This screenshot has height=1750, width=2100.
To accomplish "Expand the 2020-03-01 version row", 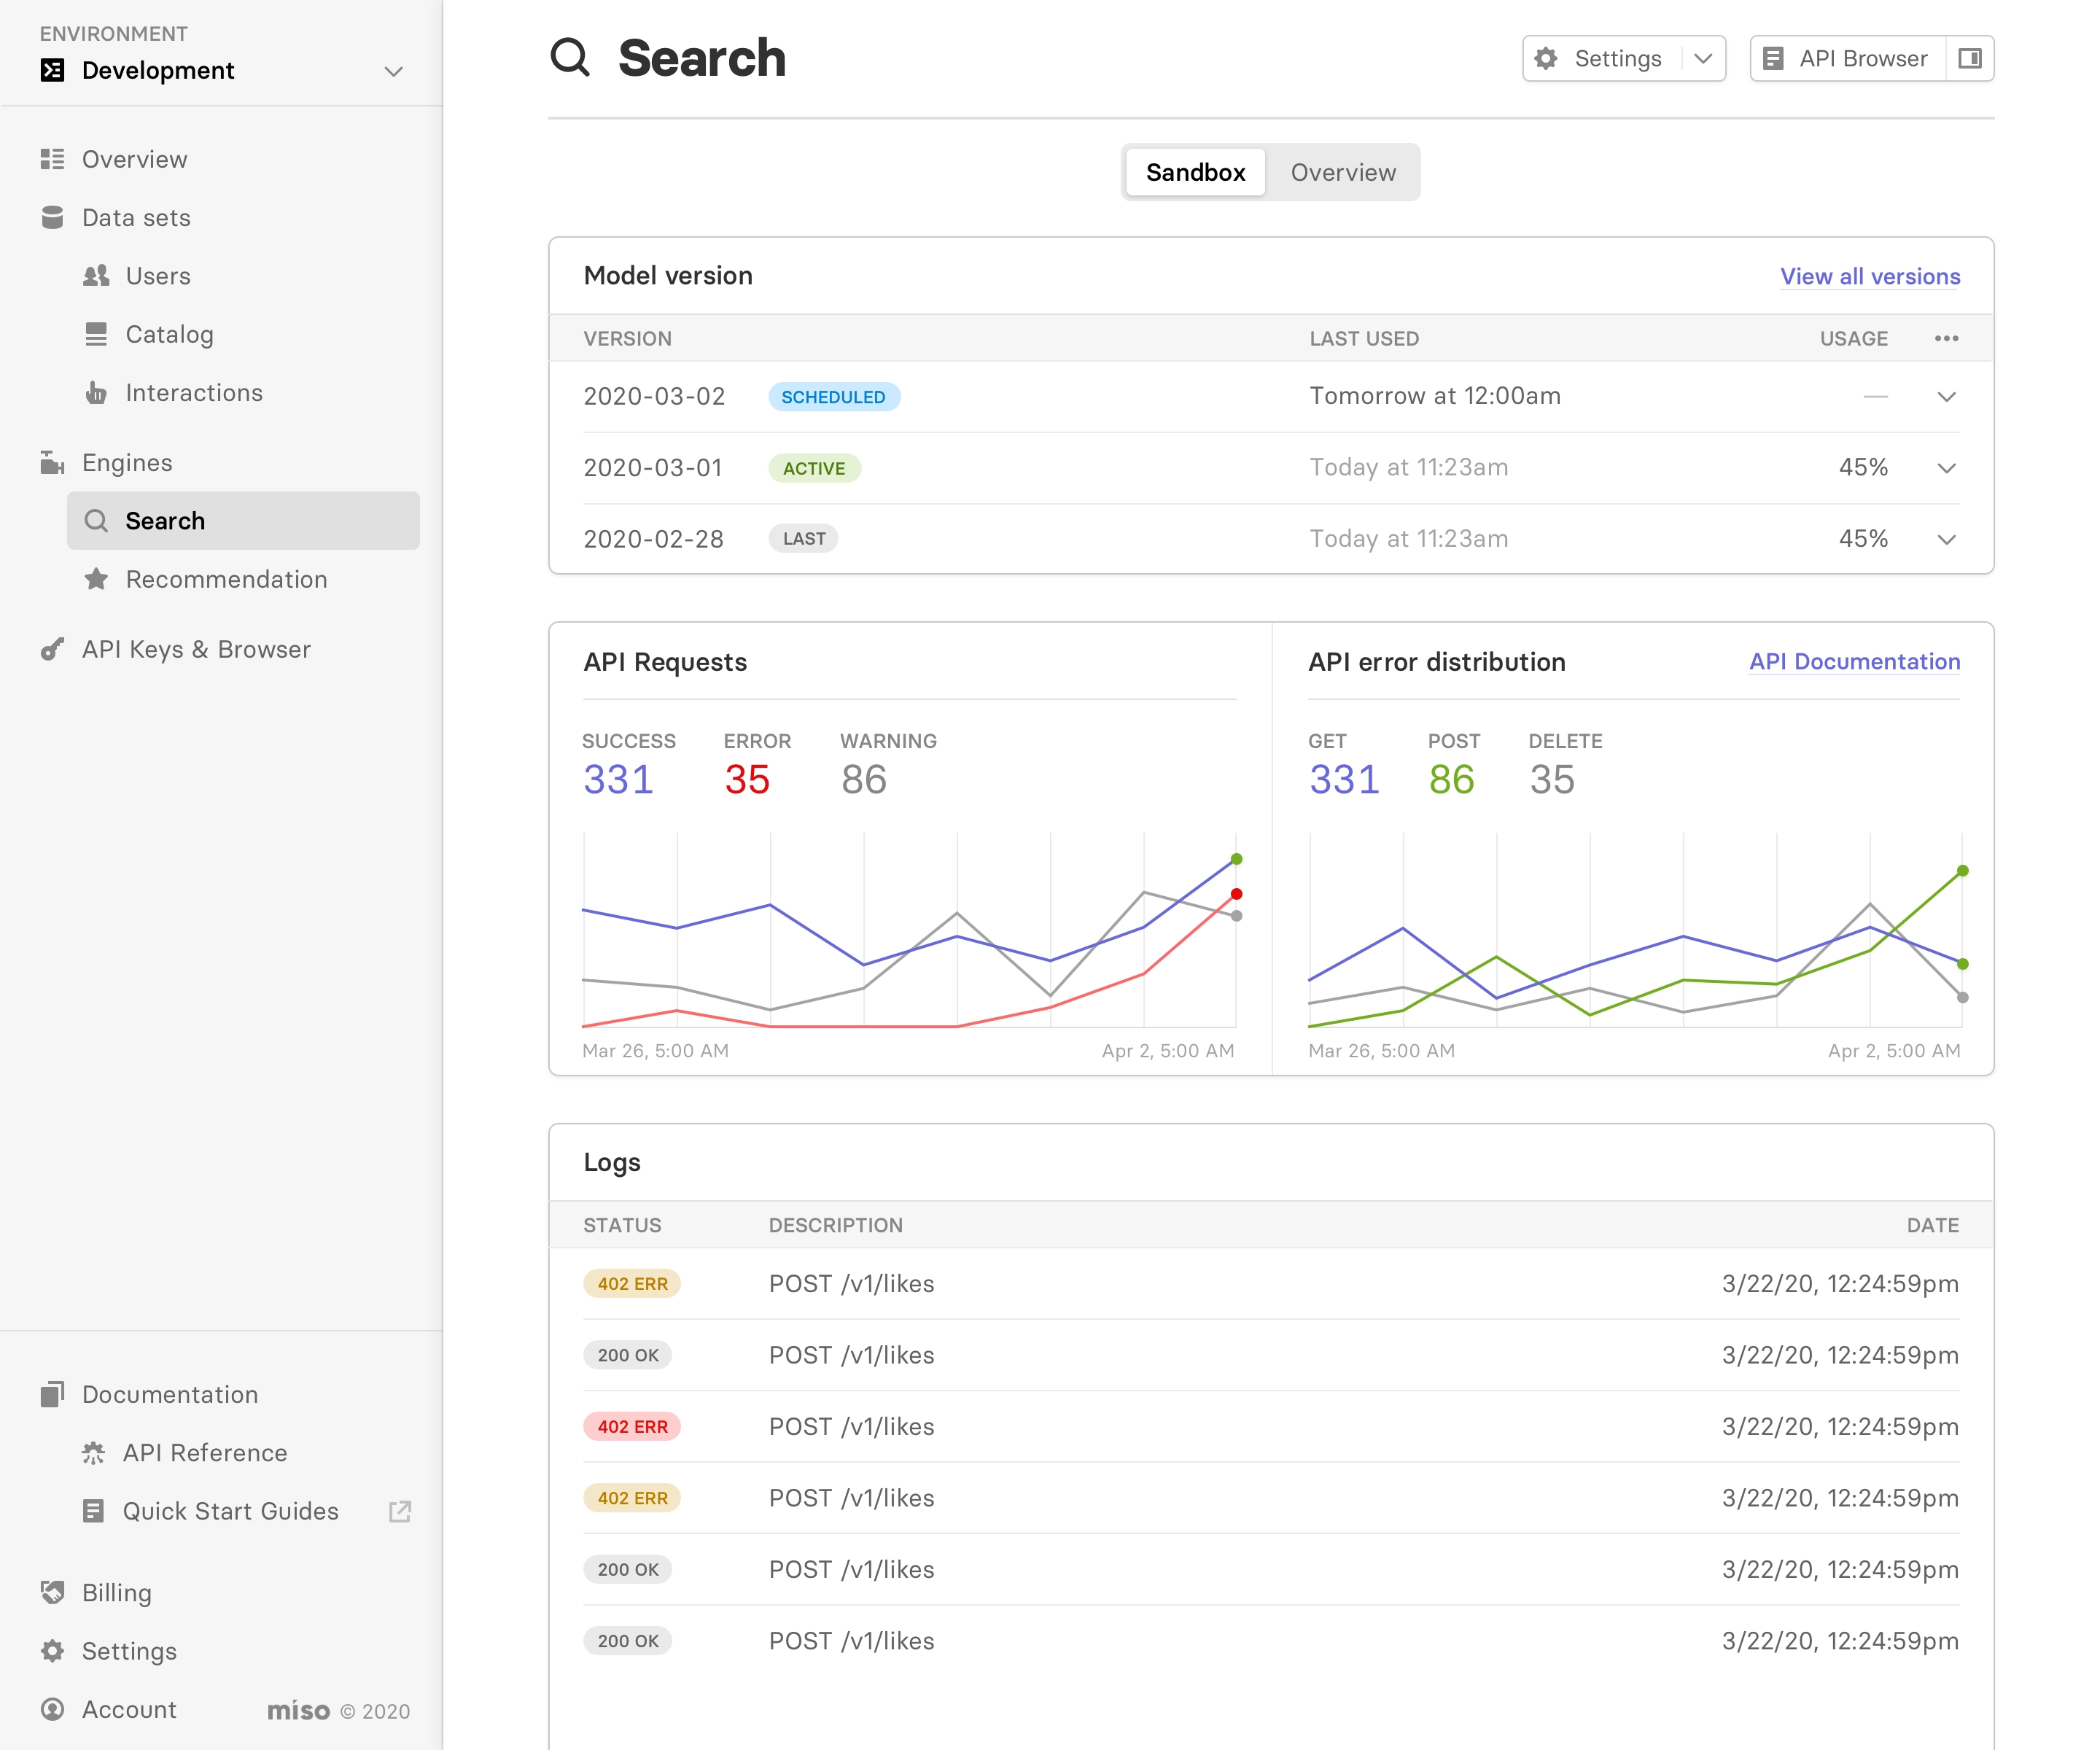I will 1946,468.
